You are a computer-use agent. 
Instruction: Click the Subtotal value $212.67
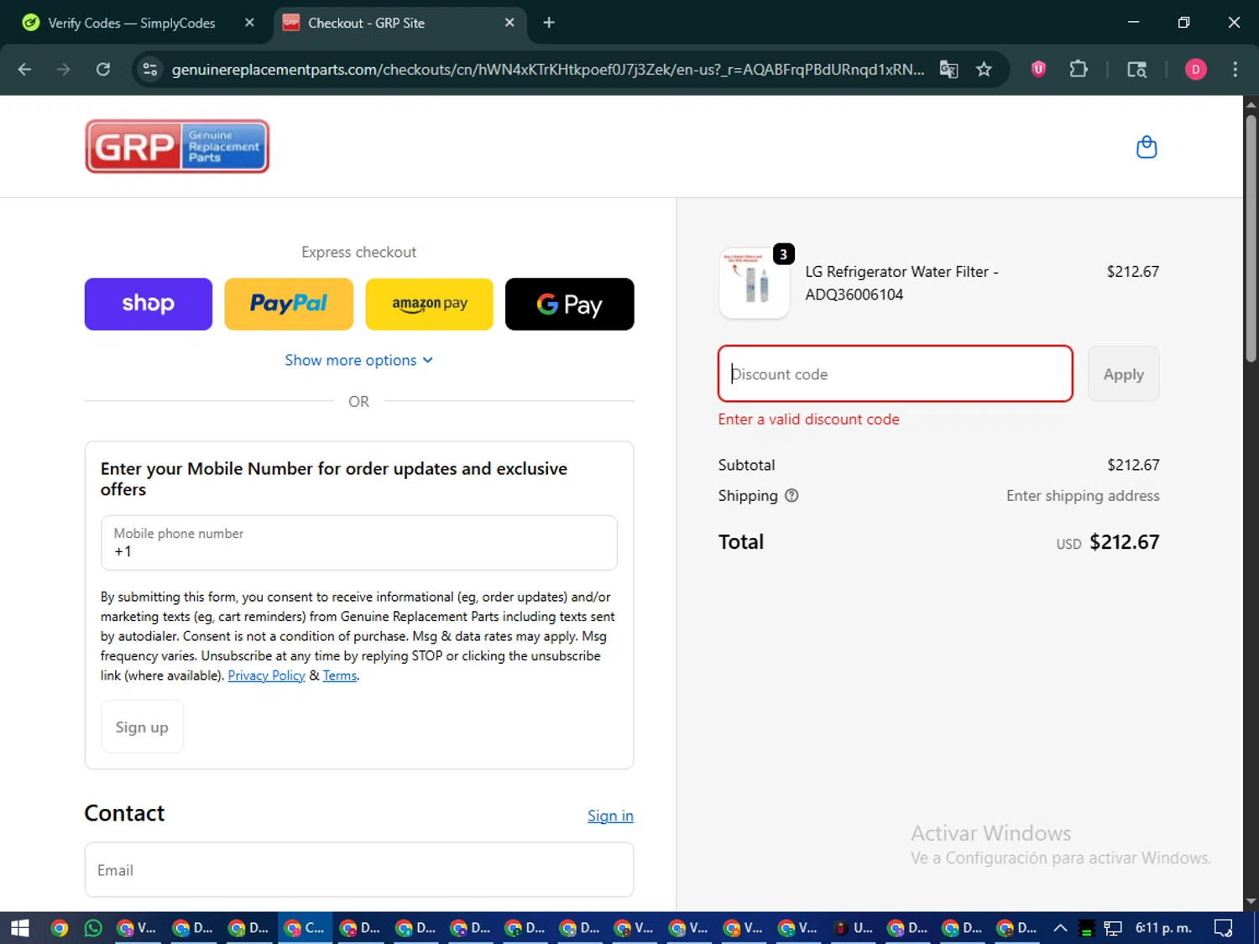click(1133, 465)
